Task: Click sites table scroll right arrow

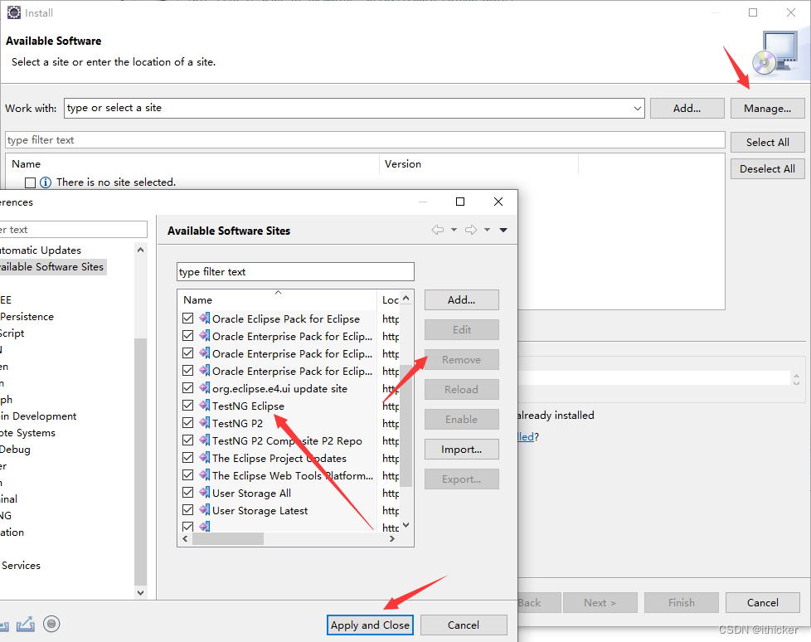Action: (392, 538)
